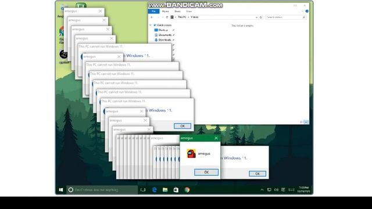Go back in File Explorer navigation
The height and width of the screenshot is (209, 372).
152,17
